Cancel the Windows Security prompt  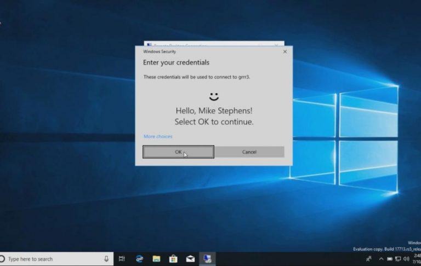point(249,152)
